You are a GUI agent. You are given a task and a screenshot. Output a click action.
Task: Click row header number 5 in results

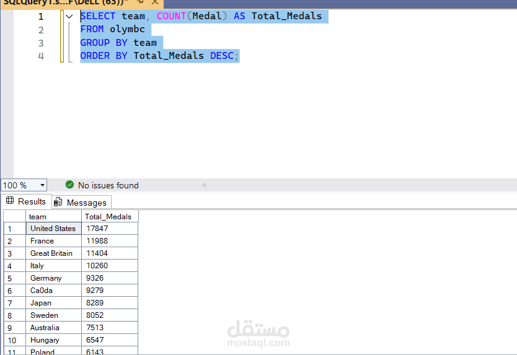click(15, 278)
